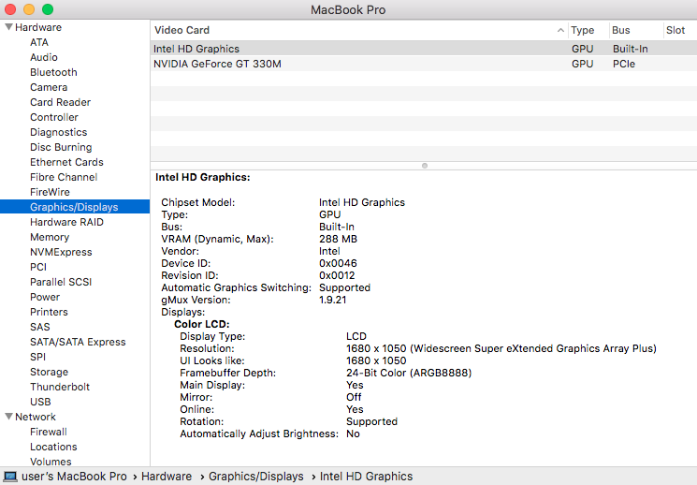This screenshot has height=485, width=697.
Task: Click the 288 MB VRAM value
Action: click(x=338, y=239)
